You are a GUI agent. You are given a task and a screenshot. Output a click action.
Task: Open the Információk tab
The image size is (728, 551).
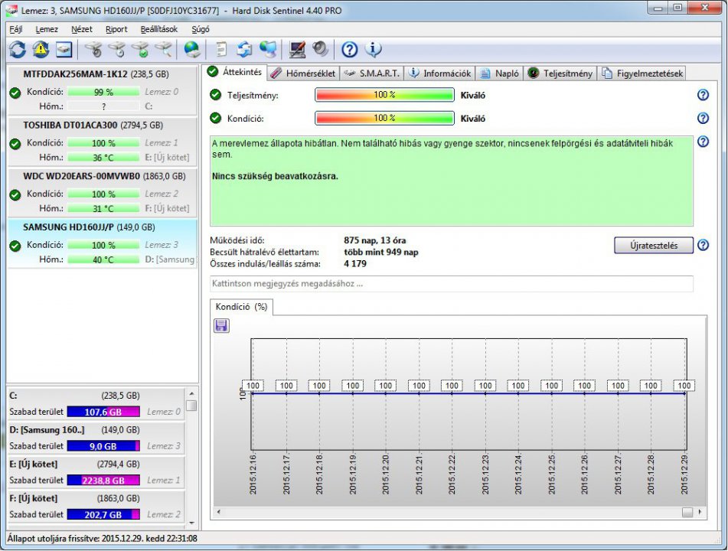439,73
